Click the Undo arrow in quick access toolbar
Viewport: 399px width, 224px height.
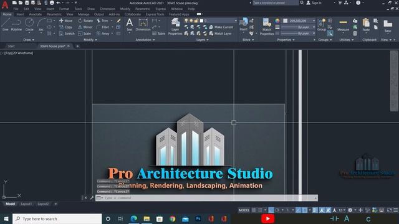tap(58, 2)
